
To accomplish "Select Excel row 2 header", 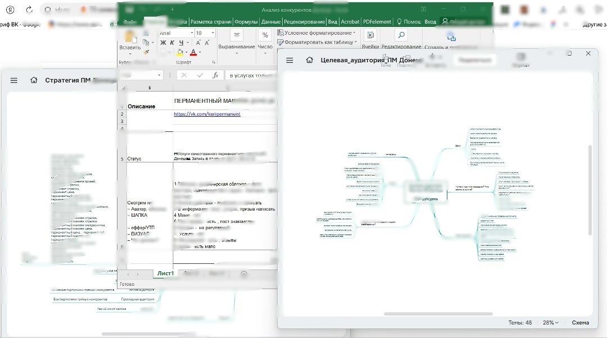I will click(x=122, y=114).
